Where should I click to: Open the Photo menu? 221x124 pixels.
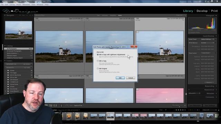point(19,4)
